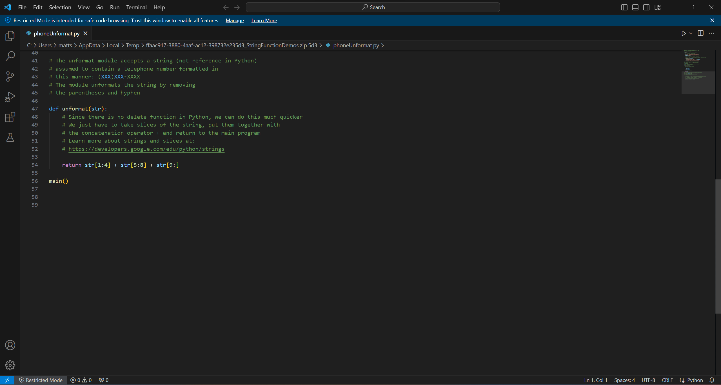Open the Explorer view in activity bar

coord(10,36)
